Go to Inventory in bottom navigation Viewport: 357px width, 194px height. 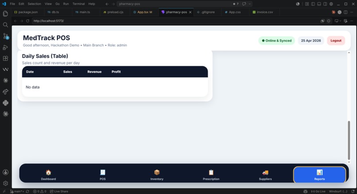point(157,175)
